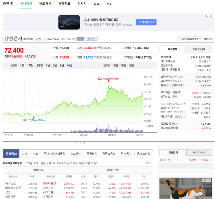Select the 시세 tab

coord(25,154)
